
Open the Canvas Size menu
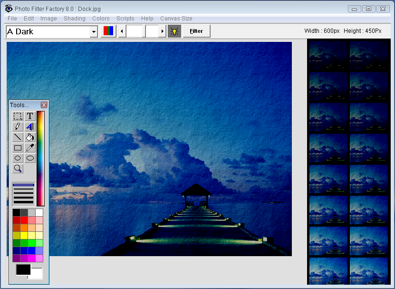click(176, 19)
